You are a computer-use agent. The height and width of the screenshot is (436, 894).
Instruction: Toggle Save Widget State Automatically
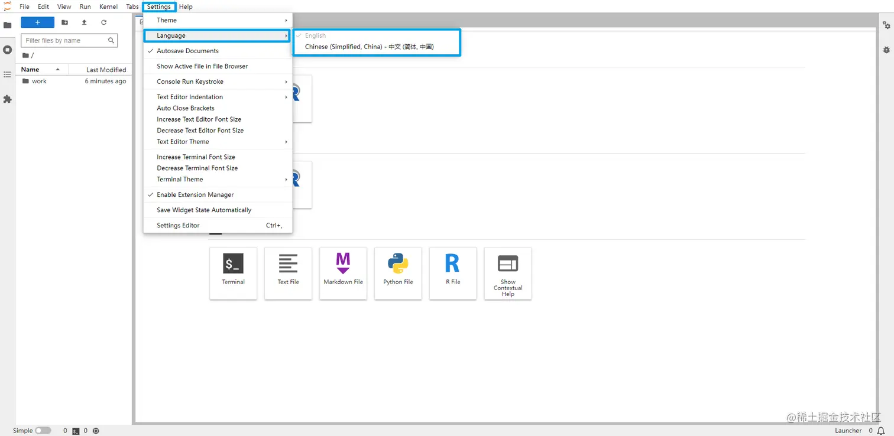click(x=218, y=210)
